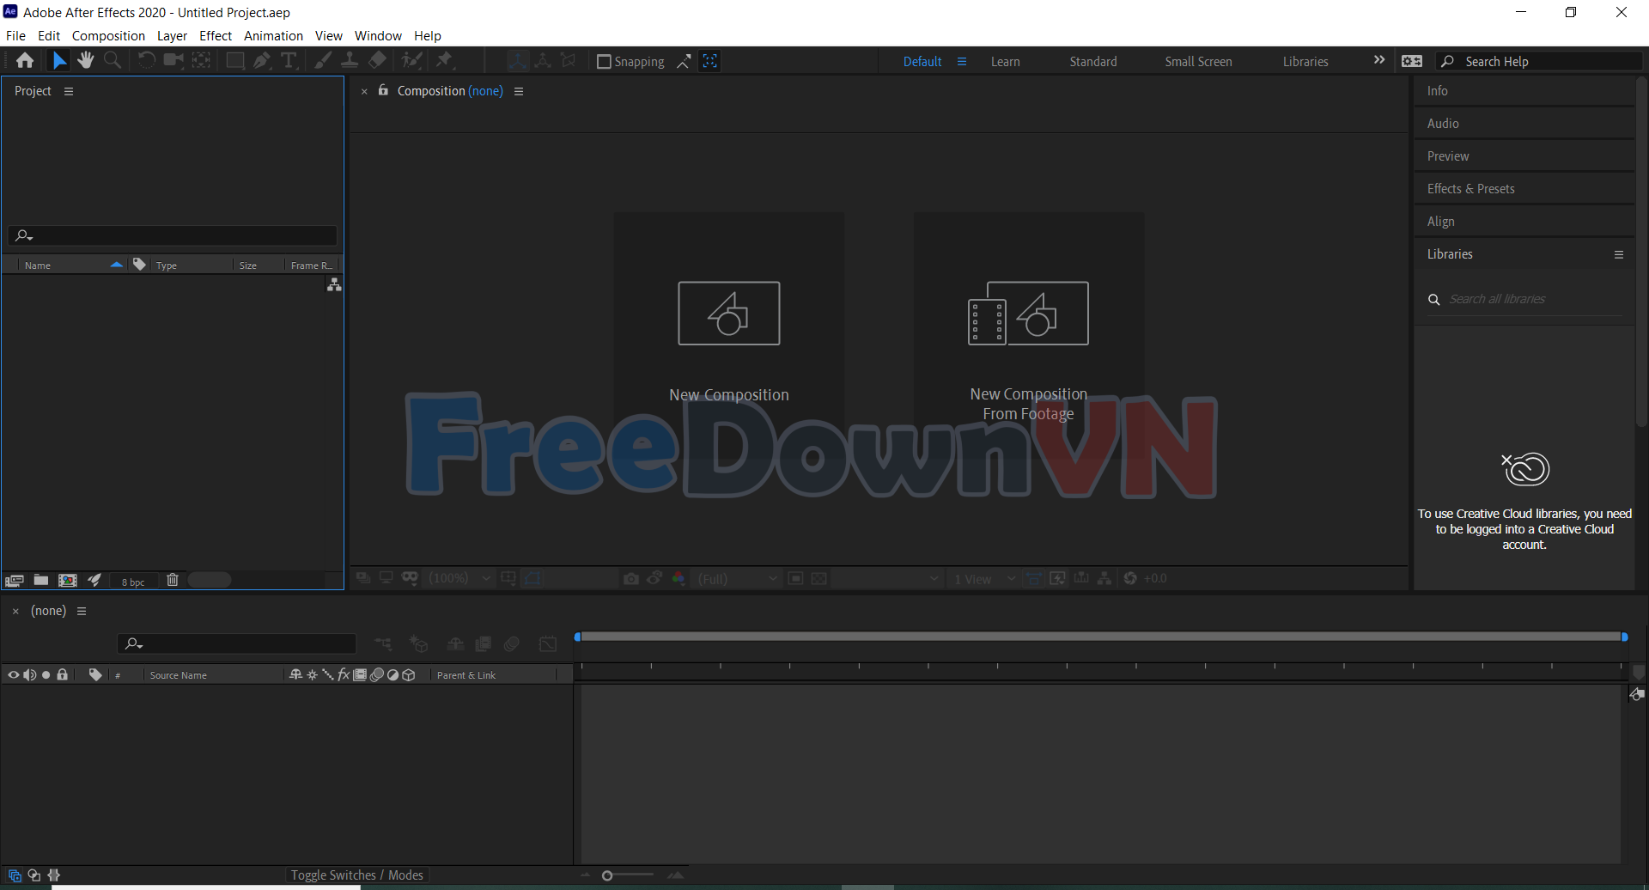The height and width of the screenshot is (890, 1649).
Task: Select the Pen tool in toolbar
Action: click(262, 60)
